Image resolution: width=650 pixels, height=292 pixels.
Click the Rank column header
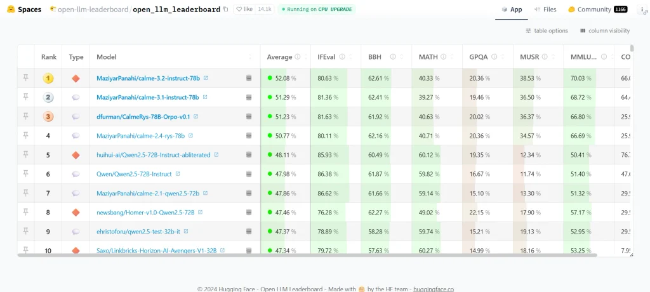coord(48,57)
